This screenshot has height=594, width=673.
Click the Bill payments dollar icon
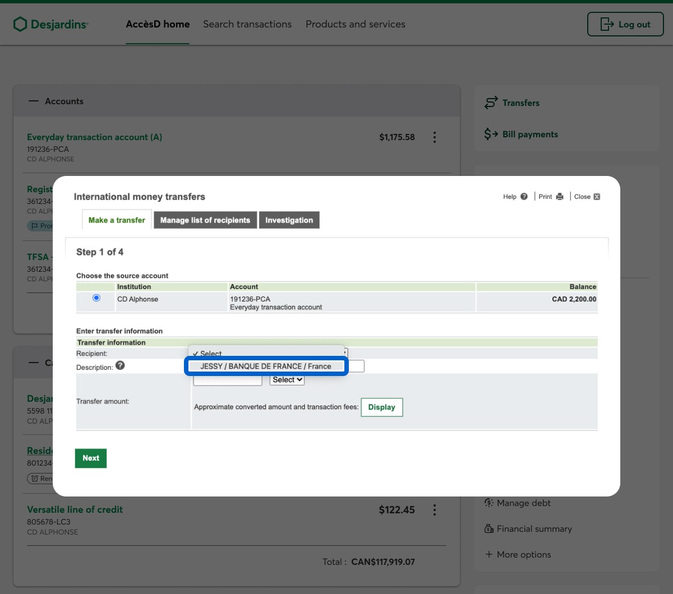pos(491,134)
